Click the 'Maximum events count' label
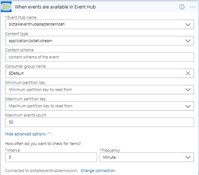 click(x=25, y=115)
